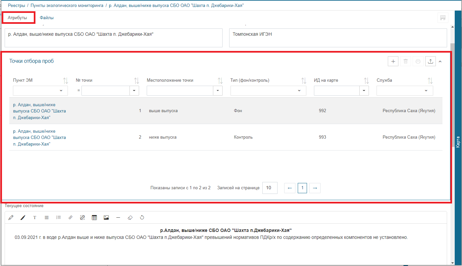462x266 pixels.
Task: Open the Служба filter dropdown
Action: coord(404,91)
